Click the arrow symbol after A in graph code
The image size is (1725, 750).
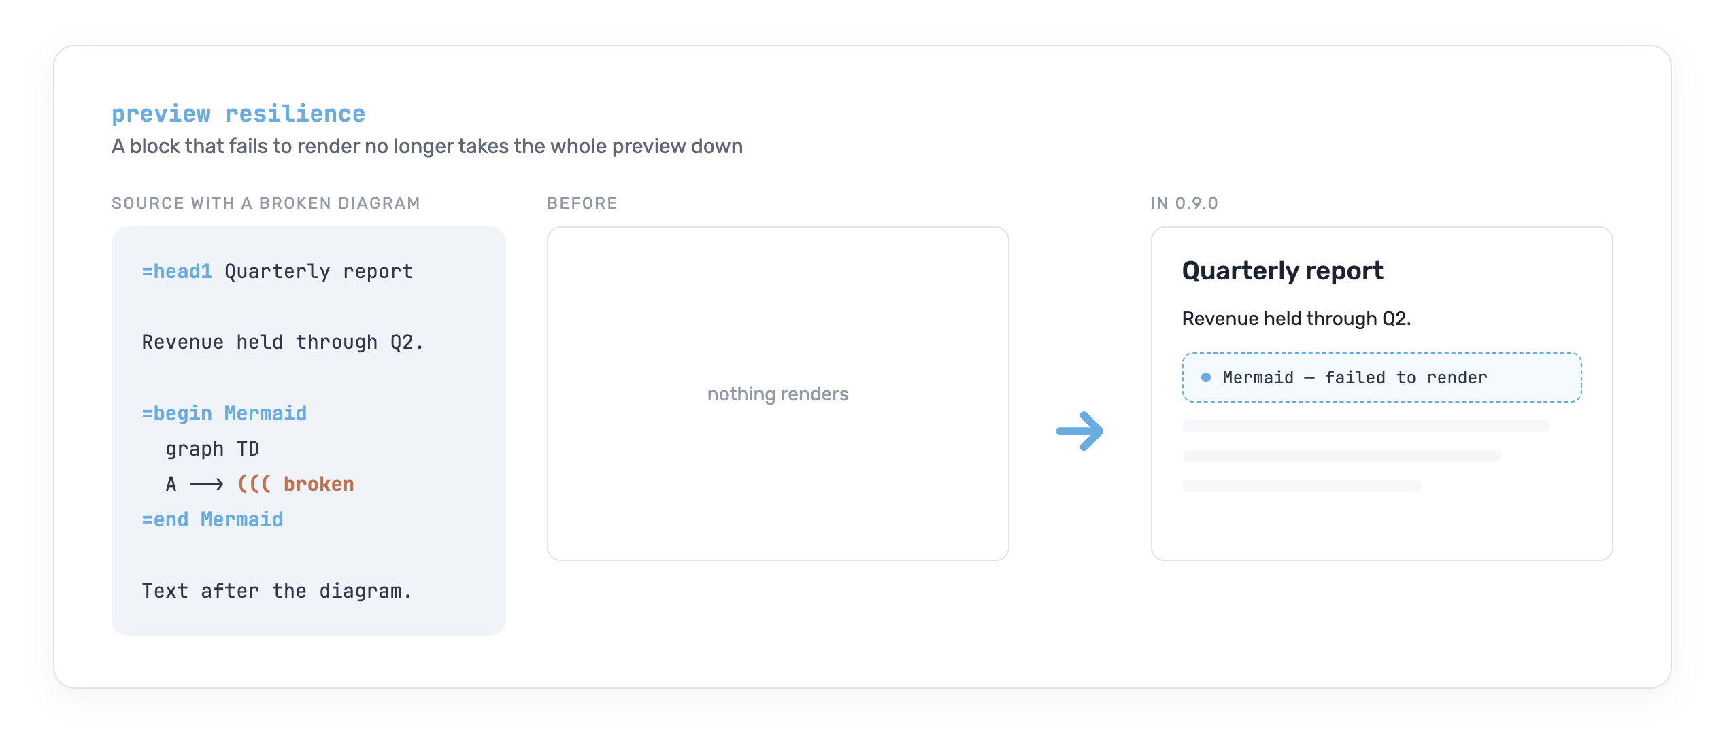(x=206, y=484)
